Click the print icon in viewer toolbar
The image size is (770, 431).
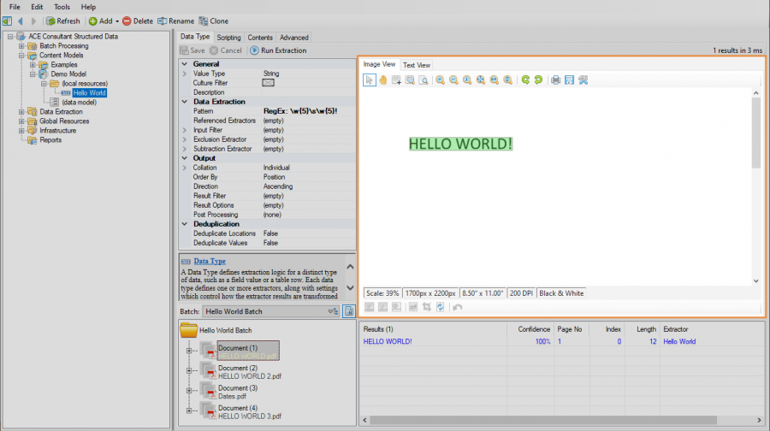[555, 80]
